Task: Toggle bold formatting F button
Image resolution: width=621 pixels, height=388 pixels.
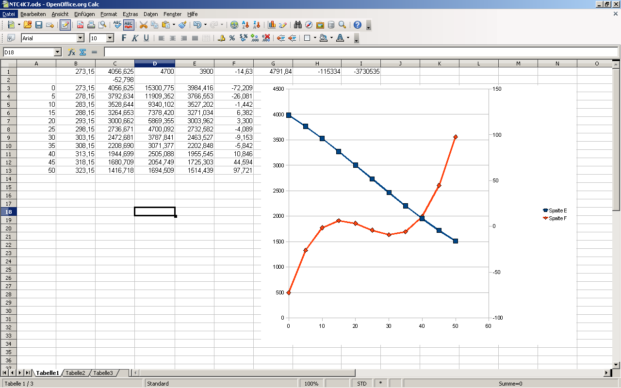Action: (x=124, y=38)
